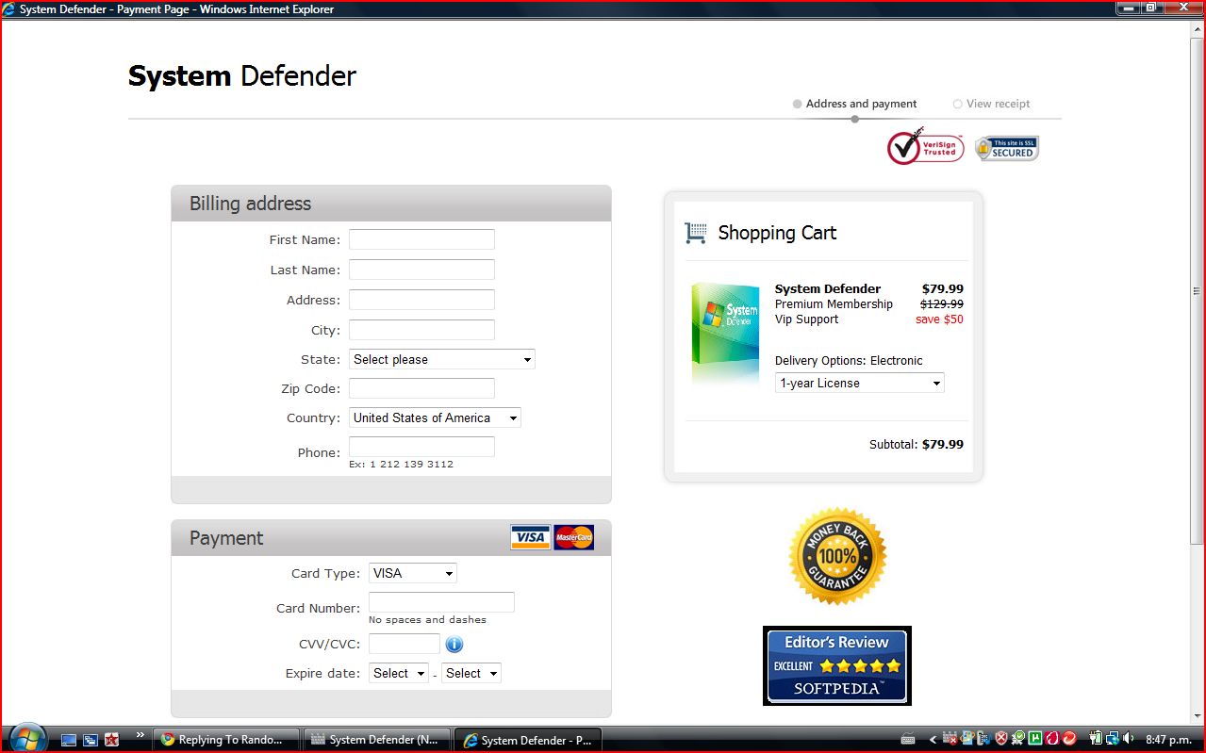Click the City input field
Viewport: 1206px width, 753px height.
click(x=421, y=330)
